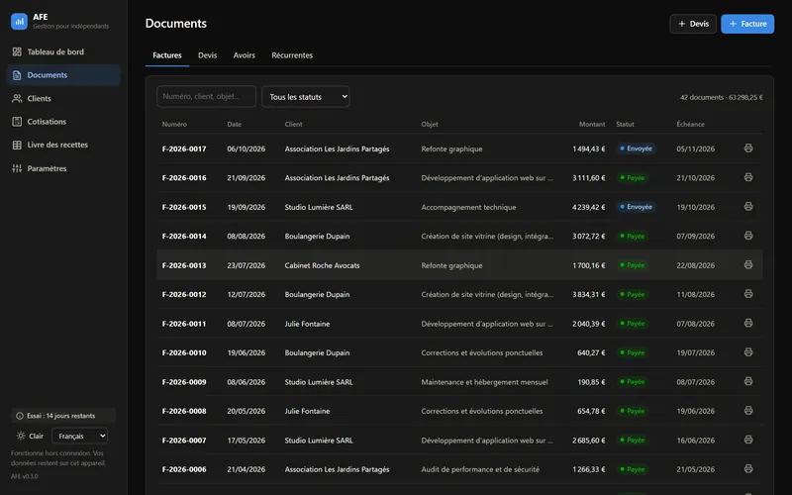Click the Essai 14 jours restants badge

tap(63, 416)
